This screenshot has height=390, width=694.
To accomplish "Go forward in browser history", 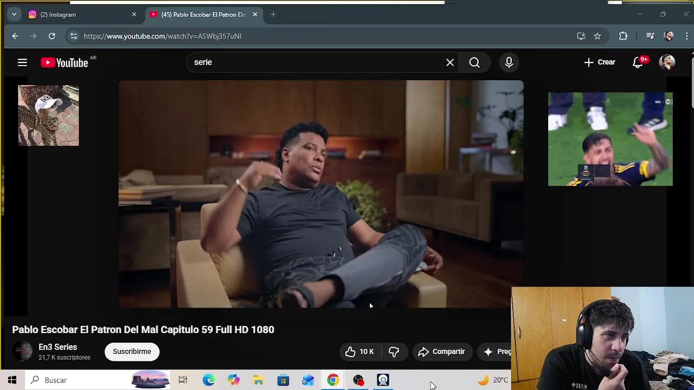I will click(x=34, y=36).
